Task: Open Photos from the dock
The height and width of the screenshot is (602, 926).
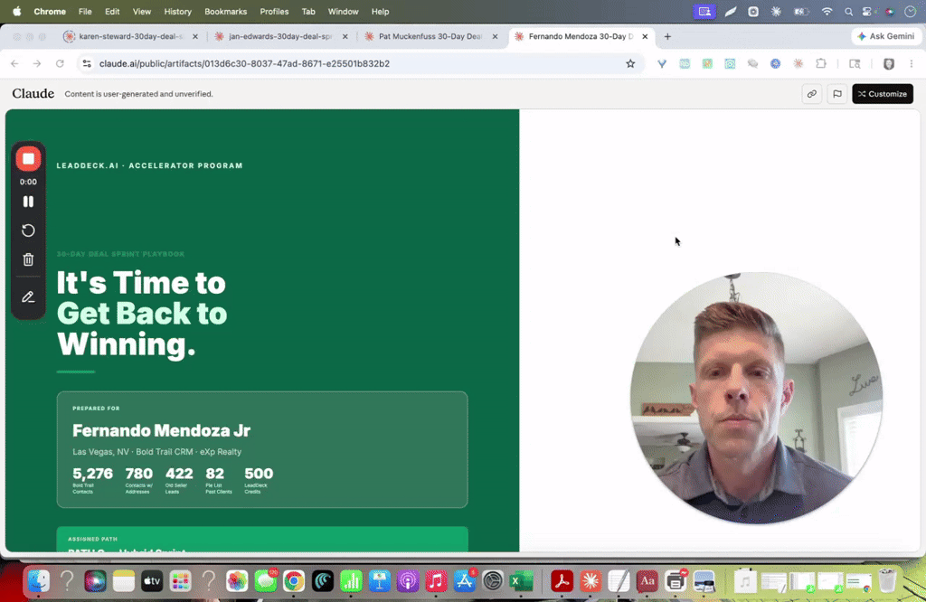Action: pyautogui.click(x=237, y=581)
